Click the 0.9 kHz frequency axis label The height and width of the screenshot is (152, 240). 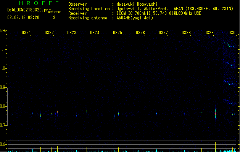[3, 87]
